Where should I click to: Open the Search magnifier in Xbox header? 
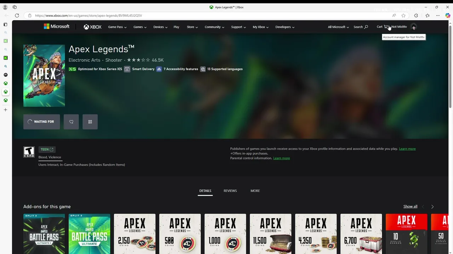click(366, 27)
